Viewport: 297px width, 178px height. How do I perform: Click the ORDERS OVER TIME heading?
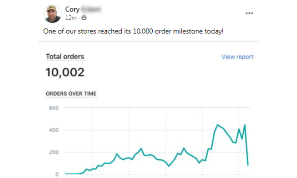click(x=71, y=93)
